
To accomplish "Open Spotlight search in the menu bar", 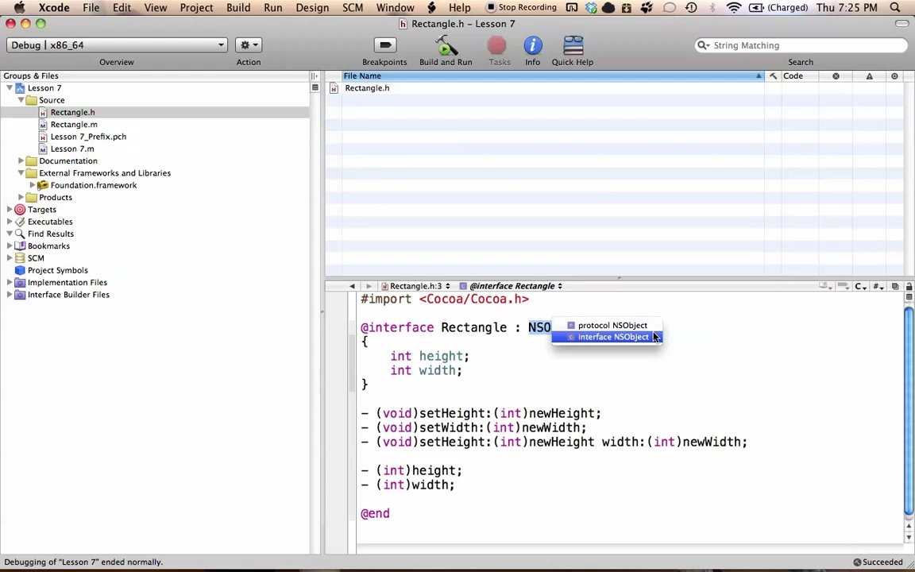I will click(x=895, y=8).
